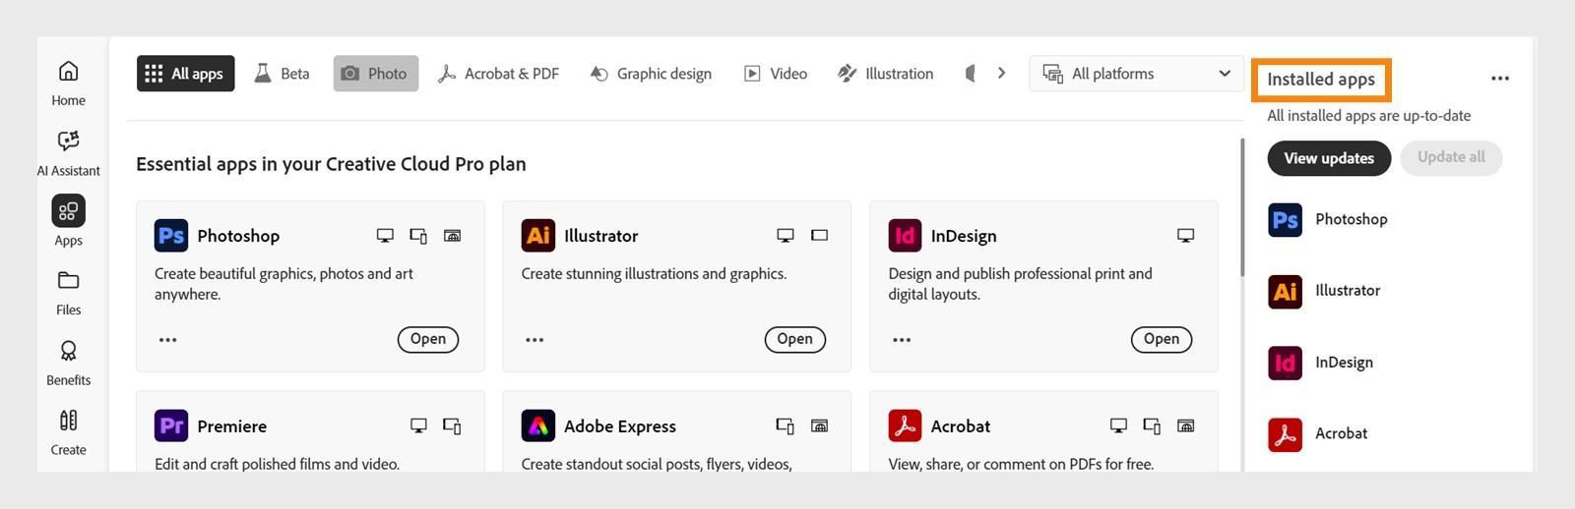Open more options on Photoshop card
This screenshot has height=509, width=1575.
168,340
